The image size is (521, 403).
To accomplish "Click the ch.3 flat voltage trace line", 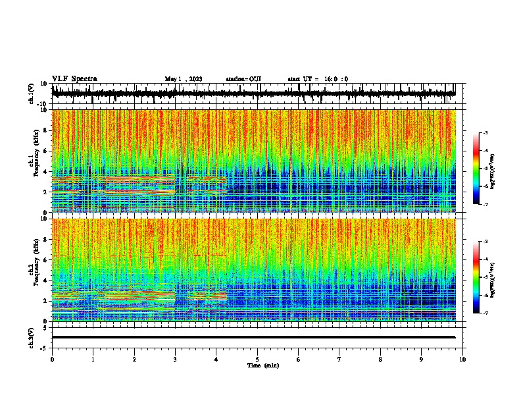I will pyautogui.click(x=253, y=337).
